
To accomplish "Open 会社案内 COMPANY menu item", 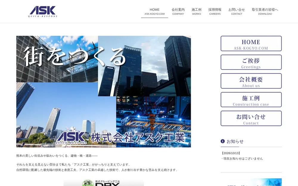I will 178,11.
